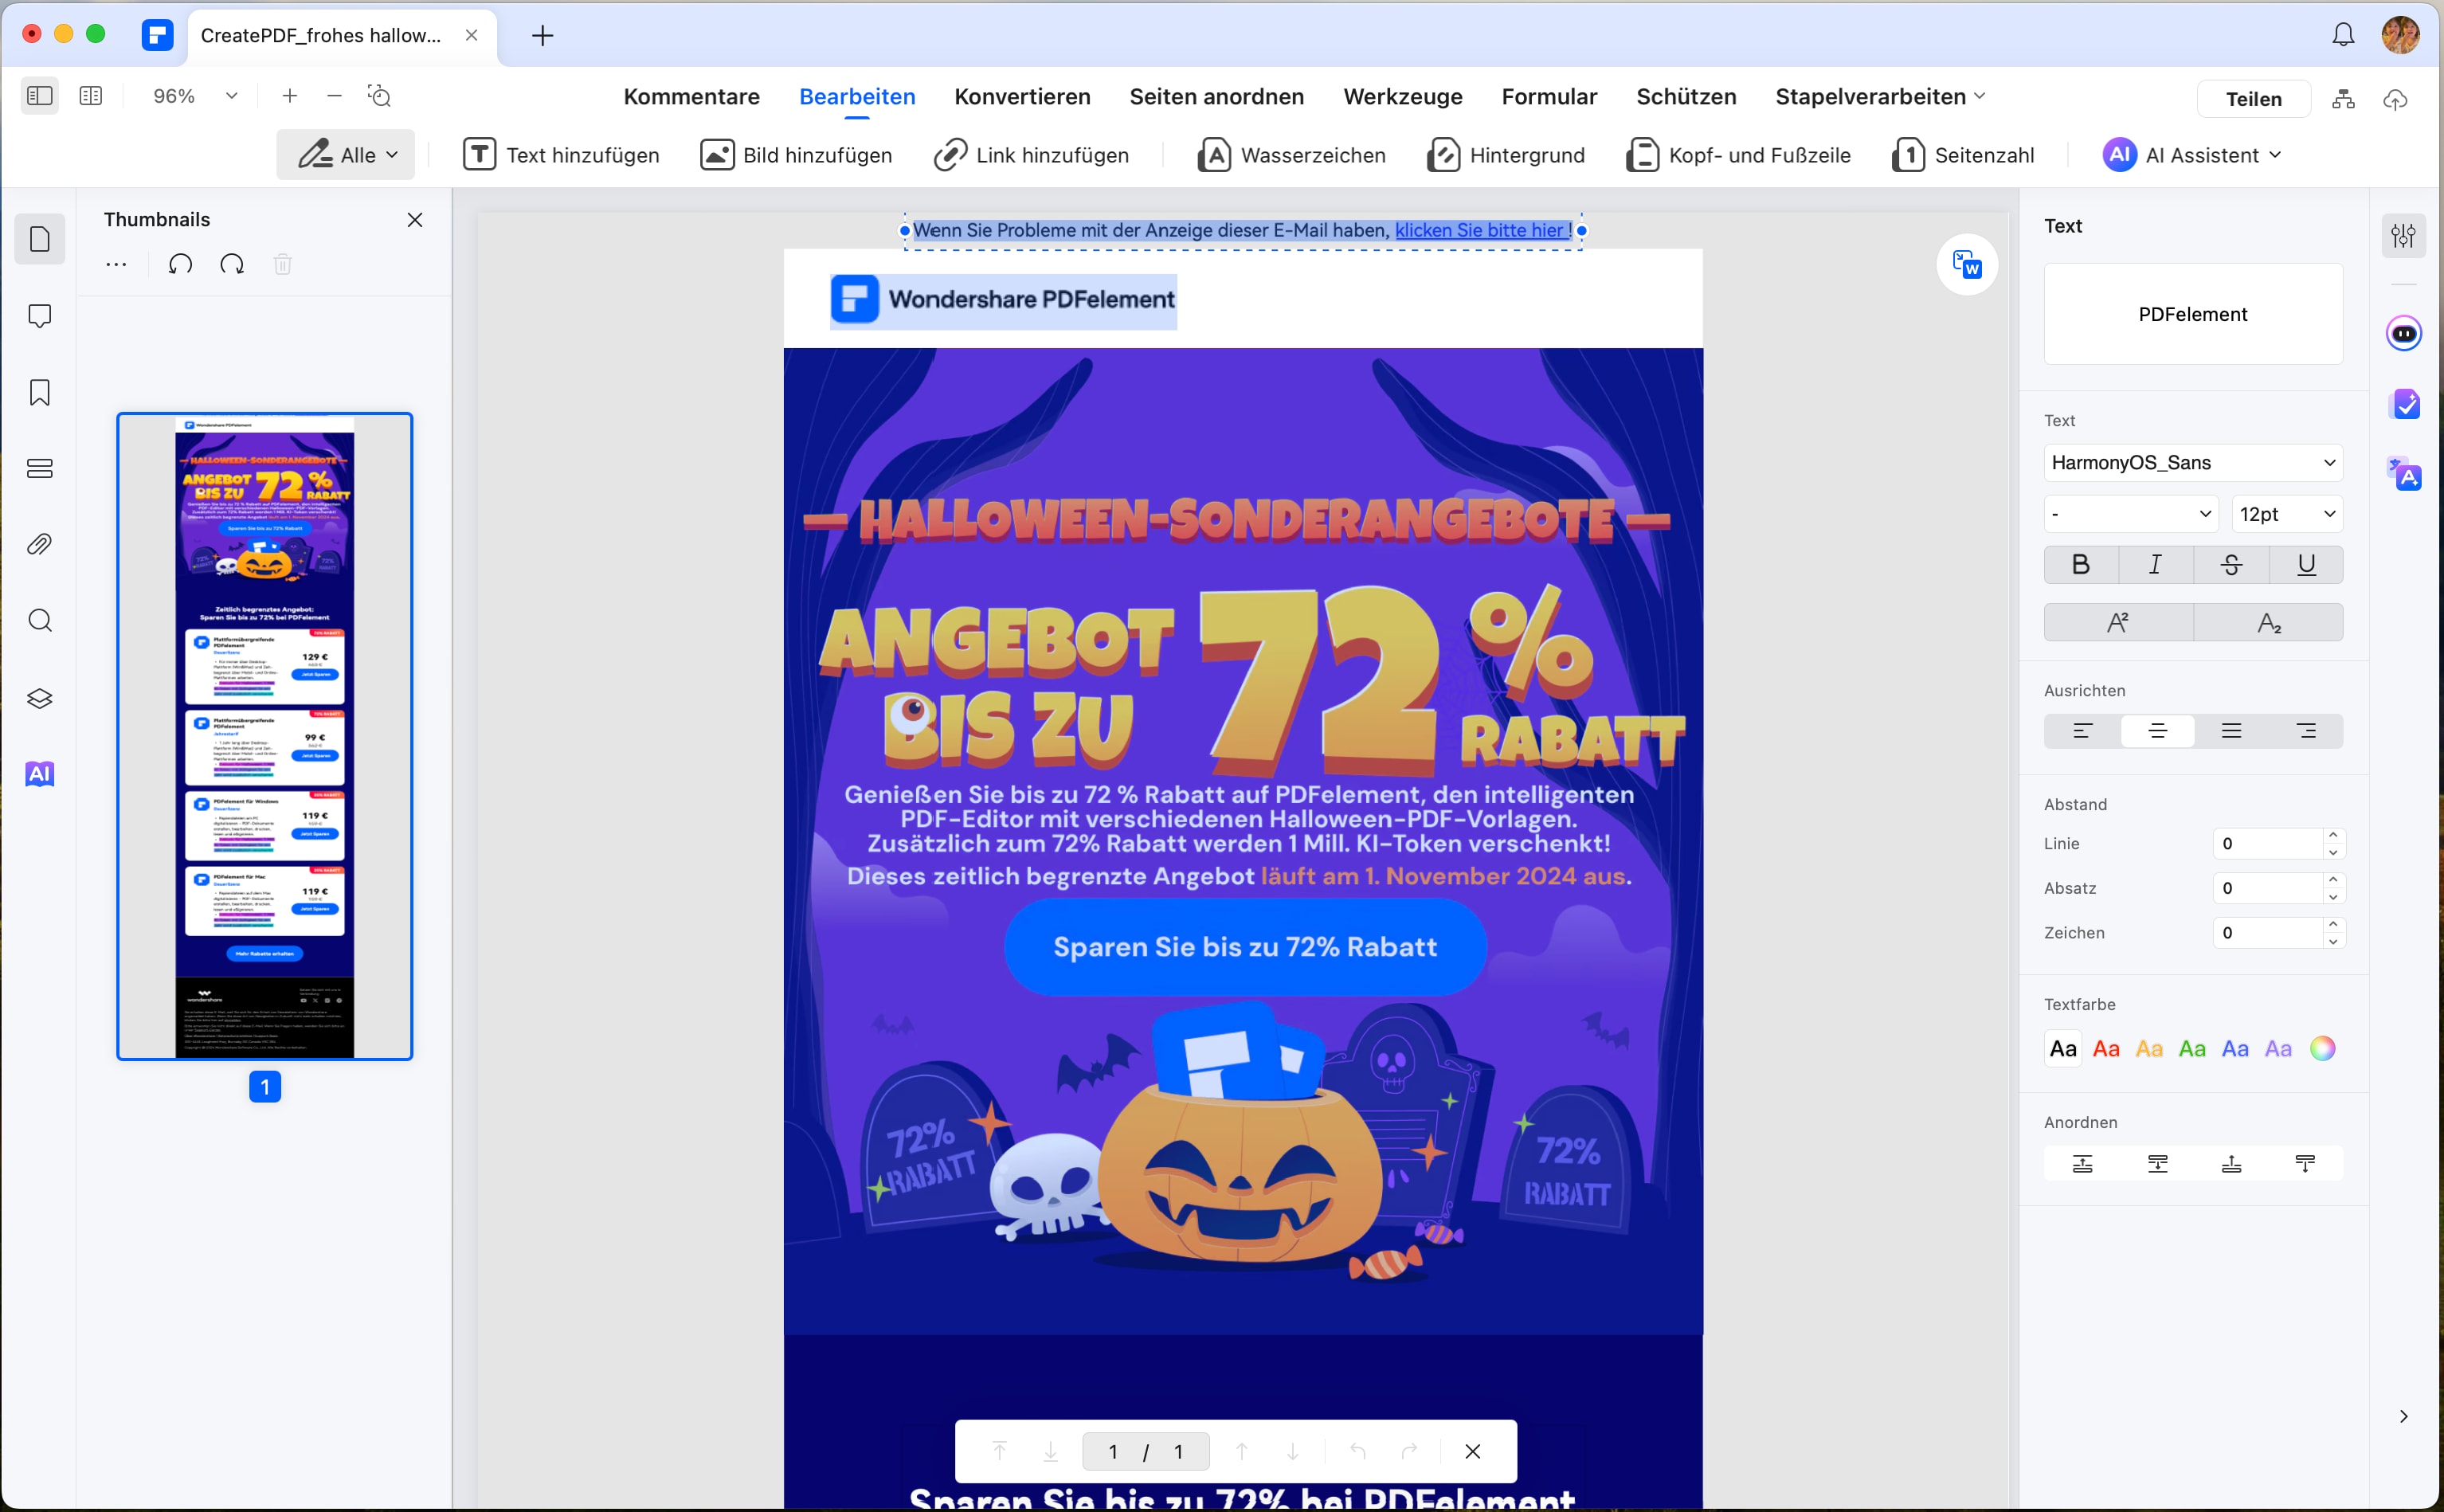Image resolution: width=2444 pixels, height=1512 pixels.
Task: Open the layers panel in sidebar
Action: tap(40, 698)
